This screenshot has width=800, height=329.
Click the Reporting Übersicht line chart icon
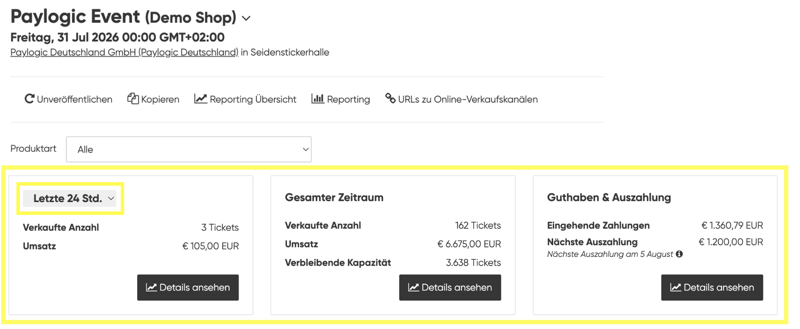[x=201, y=99]
